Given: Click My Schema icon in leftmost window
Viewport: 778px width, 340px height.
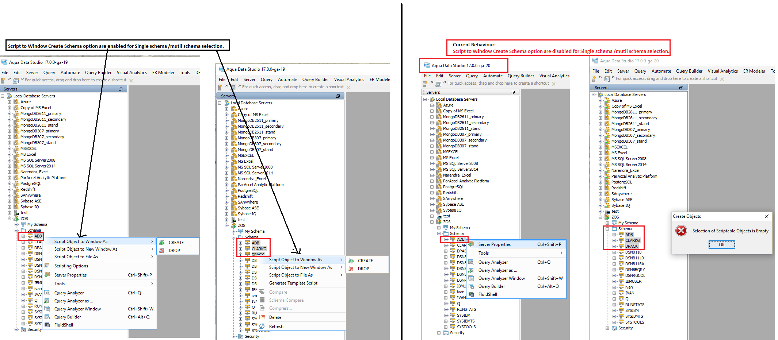Looking at the screenshot, I should [23, 224].
